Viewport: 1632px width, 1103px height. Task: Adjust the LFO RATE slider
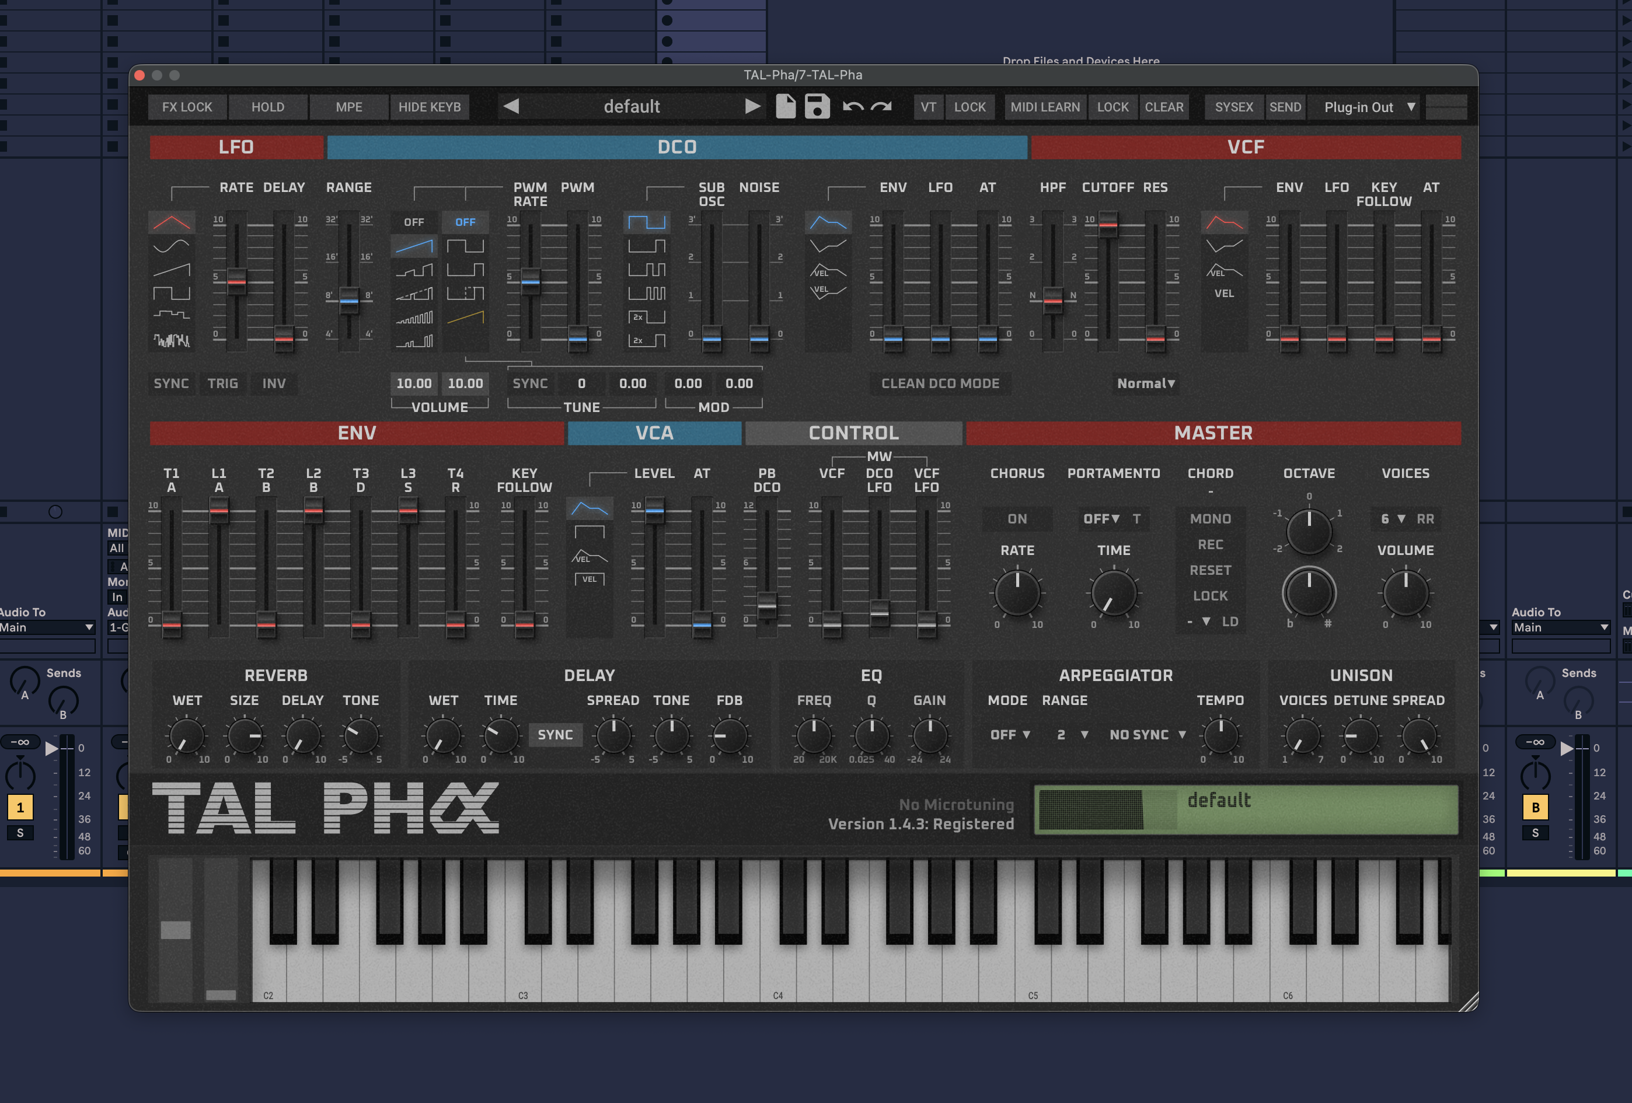[236, 281]
